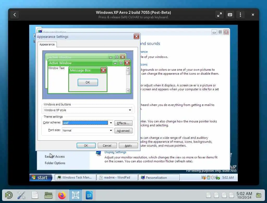Open the keyboard shortcuts icon in viewer header

(230, 15)
